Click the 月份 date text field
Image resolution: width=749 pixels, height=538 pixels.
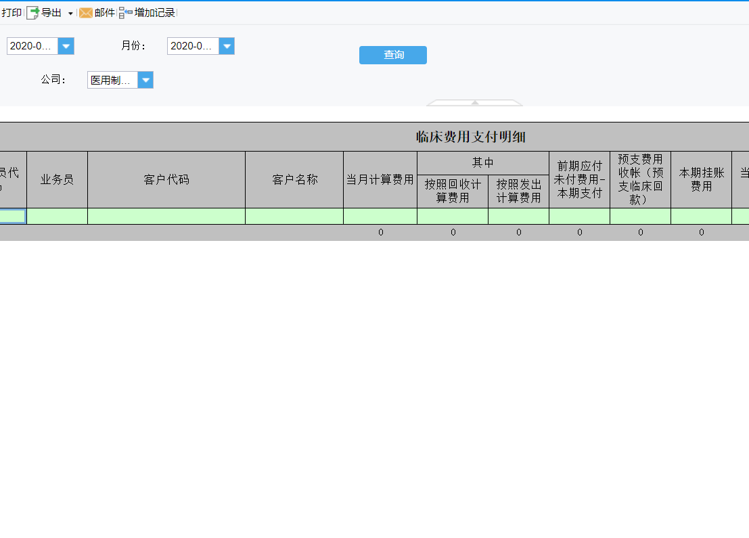pos(193,46)
